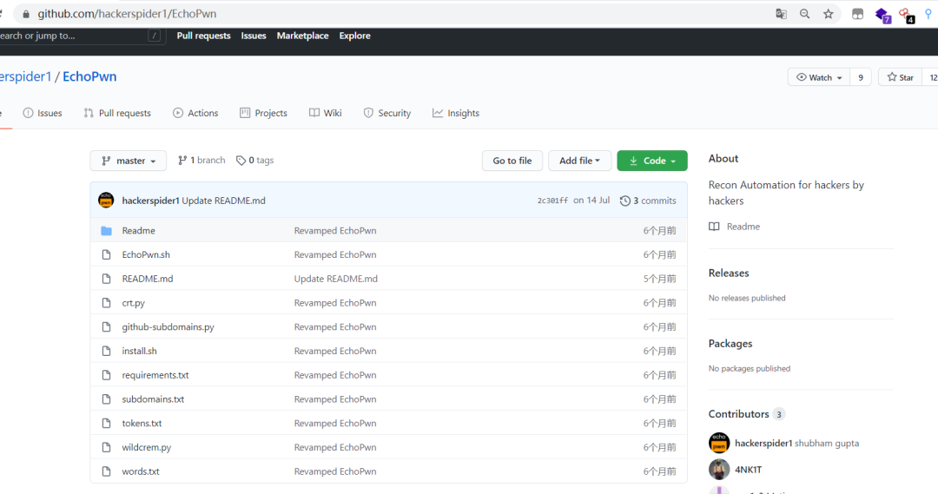
Task: Switch to the Issues tab
Action: point(43,113)
